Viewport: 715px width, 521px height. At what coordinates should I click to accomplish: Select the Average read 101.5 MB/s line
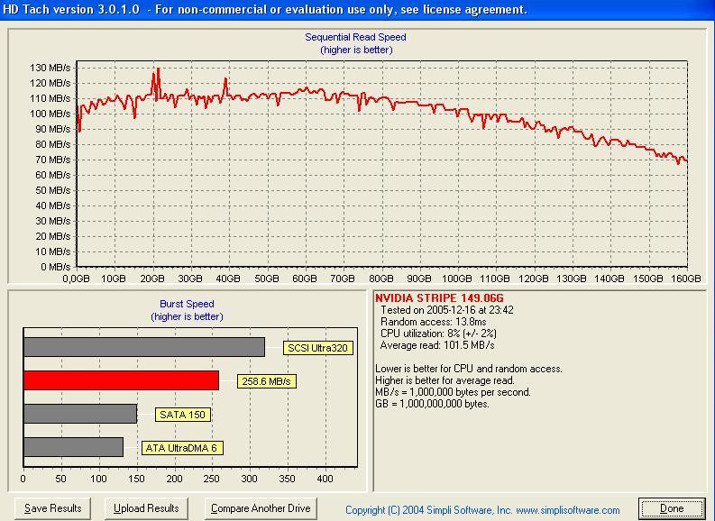coord(435,345)
